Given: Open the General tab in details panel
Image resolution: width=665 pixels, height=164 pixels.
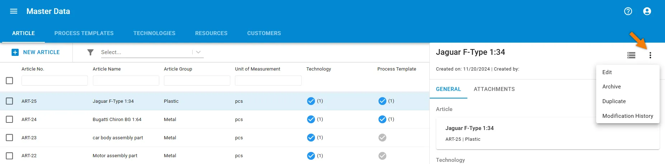Looking at the screenshot, I should point(448,89).
